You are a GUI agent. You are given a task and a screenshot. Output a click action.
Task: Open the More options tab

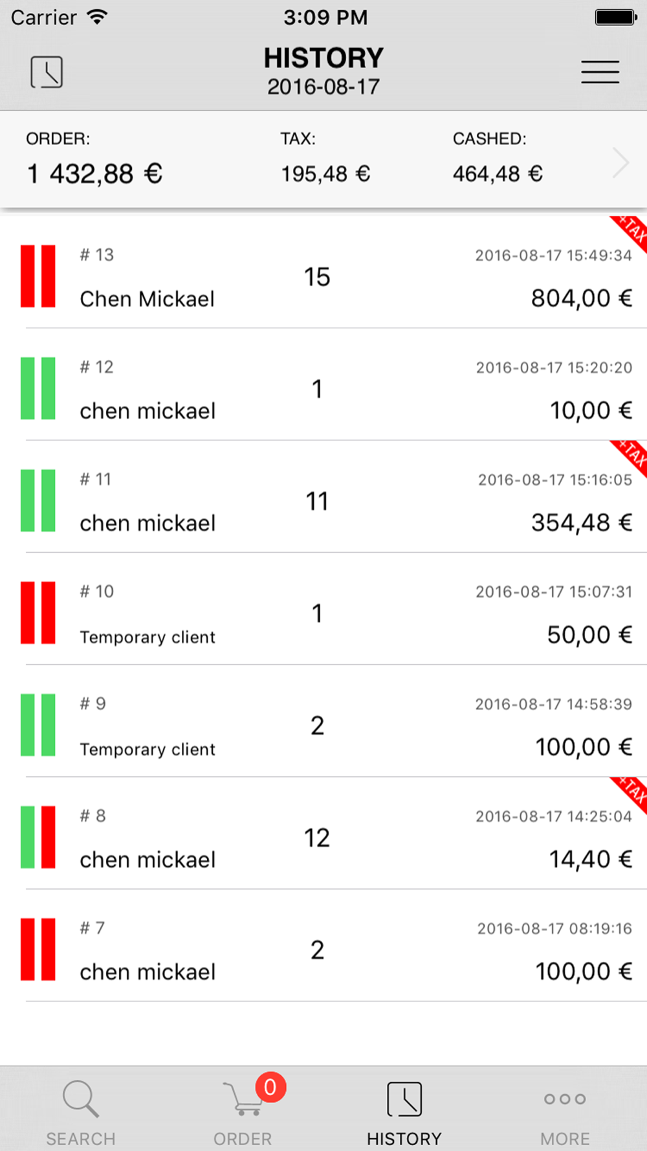(565, 1111)
